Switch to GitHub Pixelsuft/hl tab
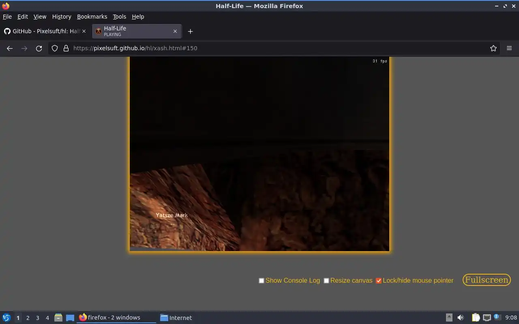The height and width of the screenshot is (324, 519). [45, 31]
